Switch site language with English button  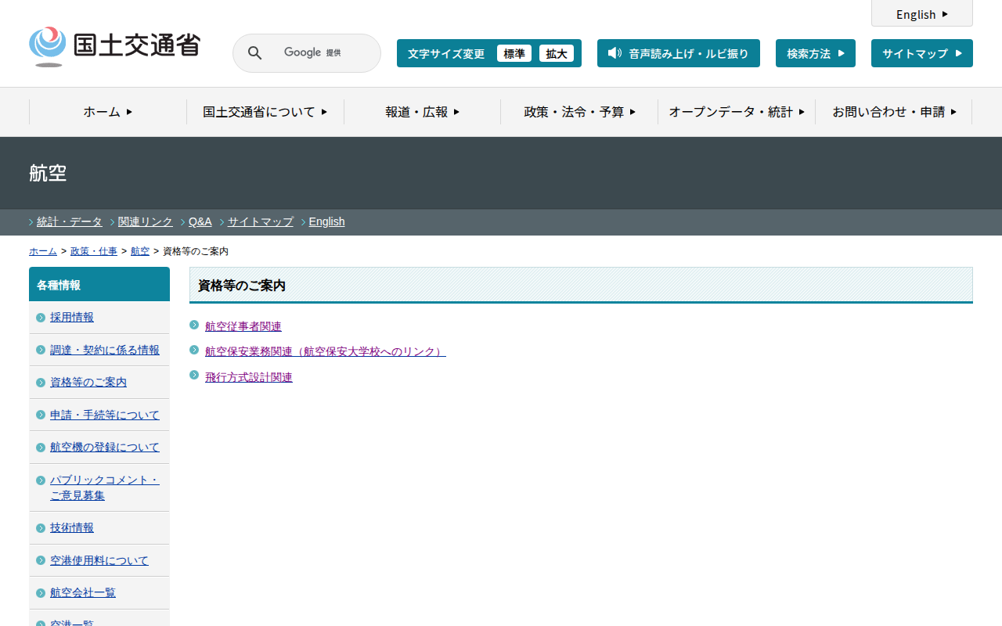[x=921, y=14]
